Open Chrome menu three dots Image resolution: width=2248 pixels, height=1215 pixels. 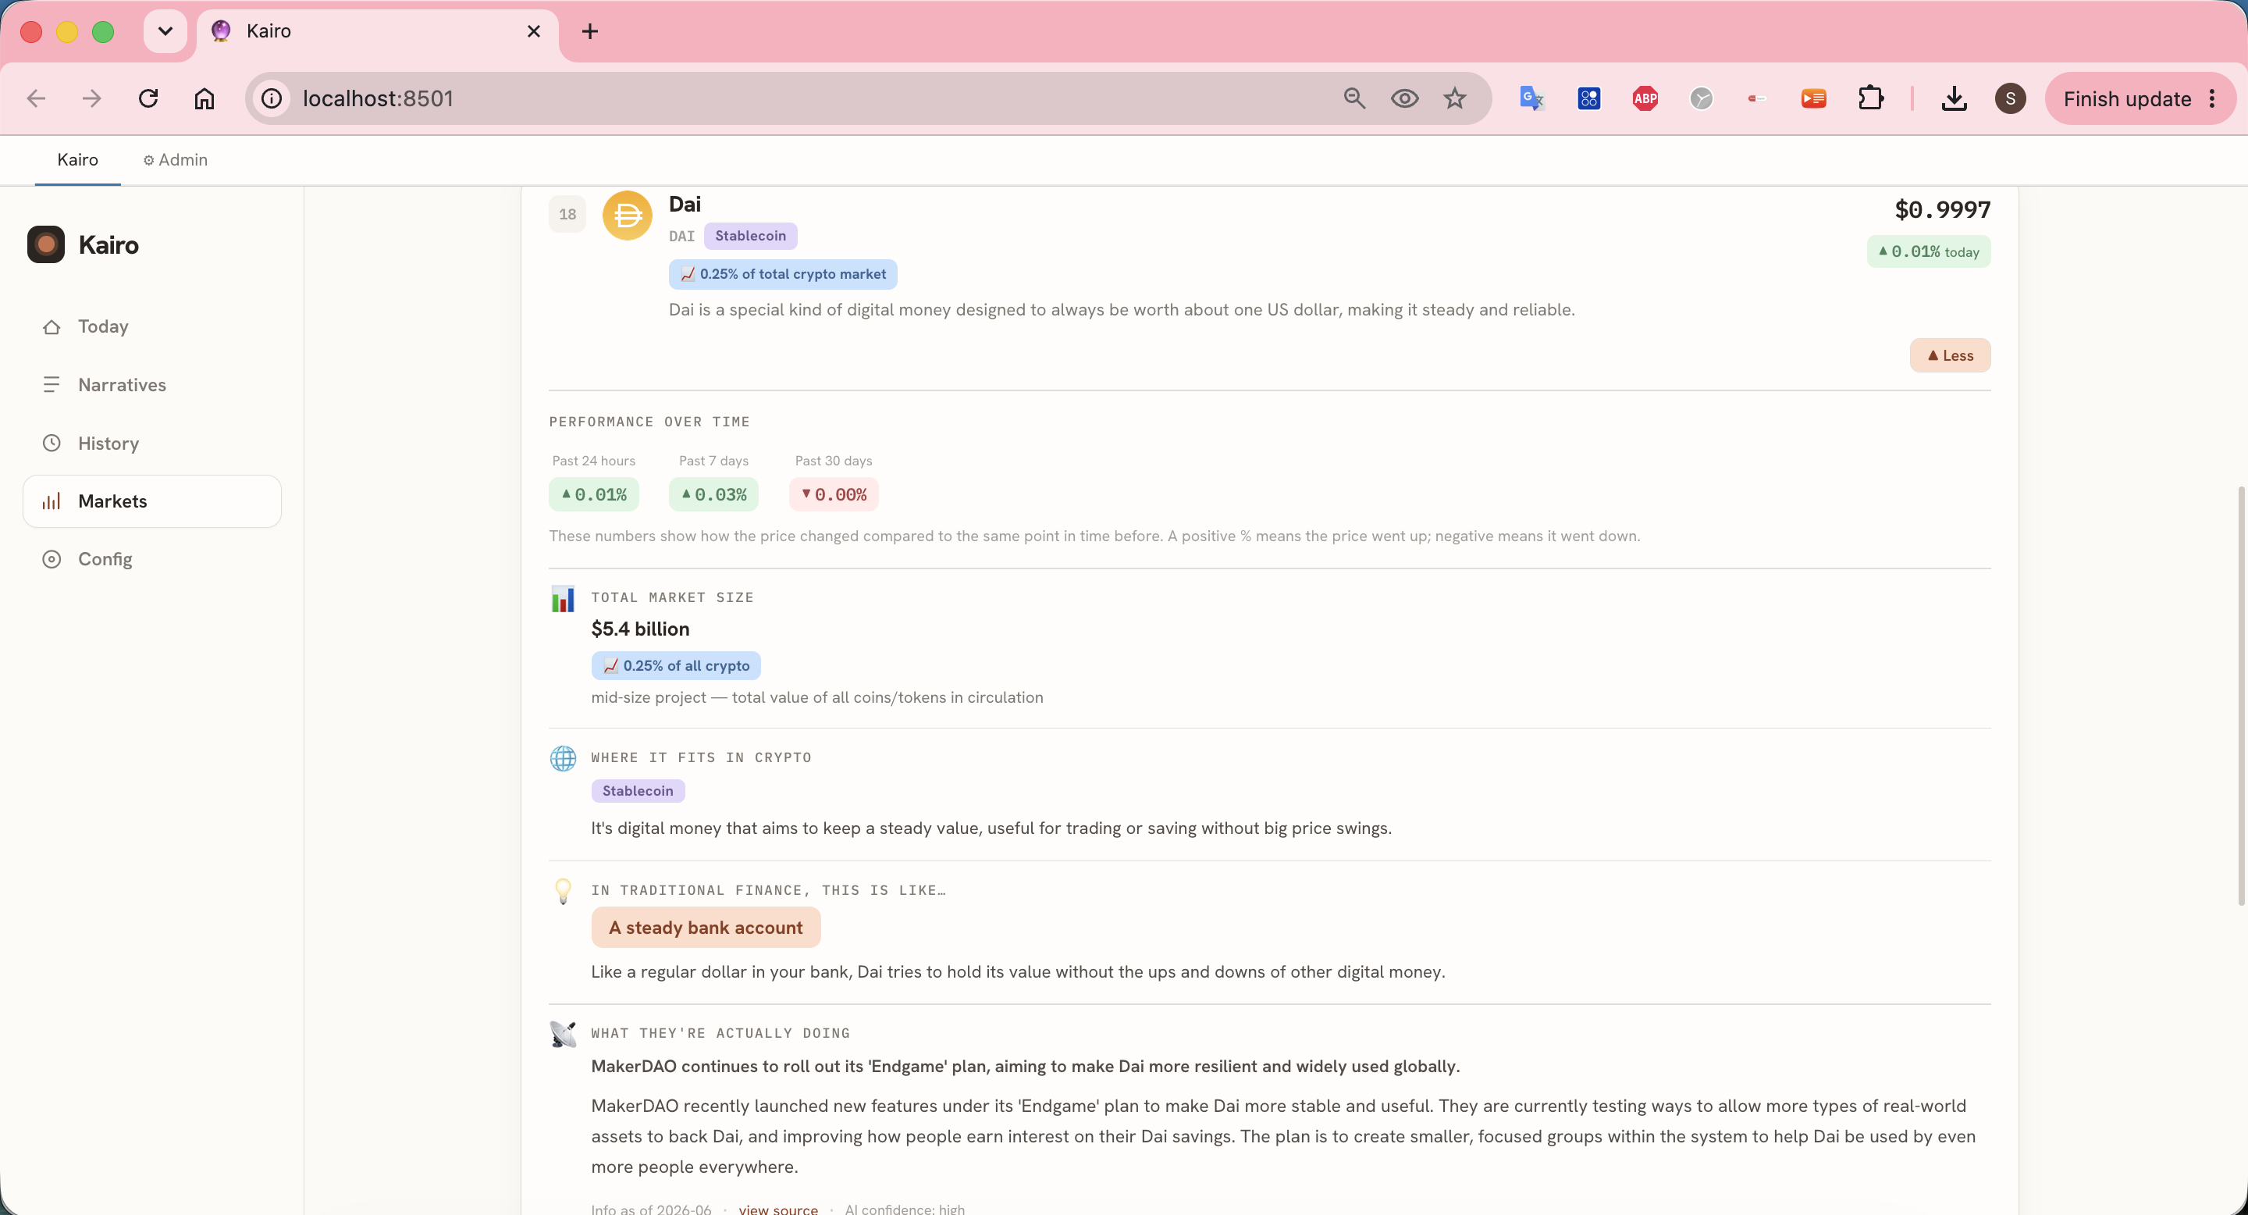pos(2212,98)
